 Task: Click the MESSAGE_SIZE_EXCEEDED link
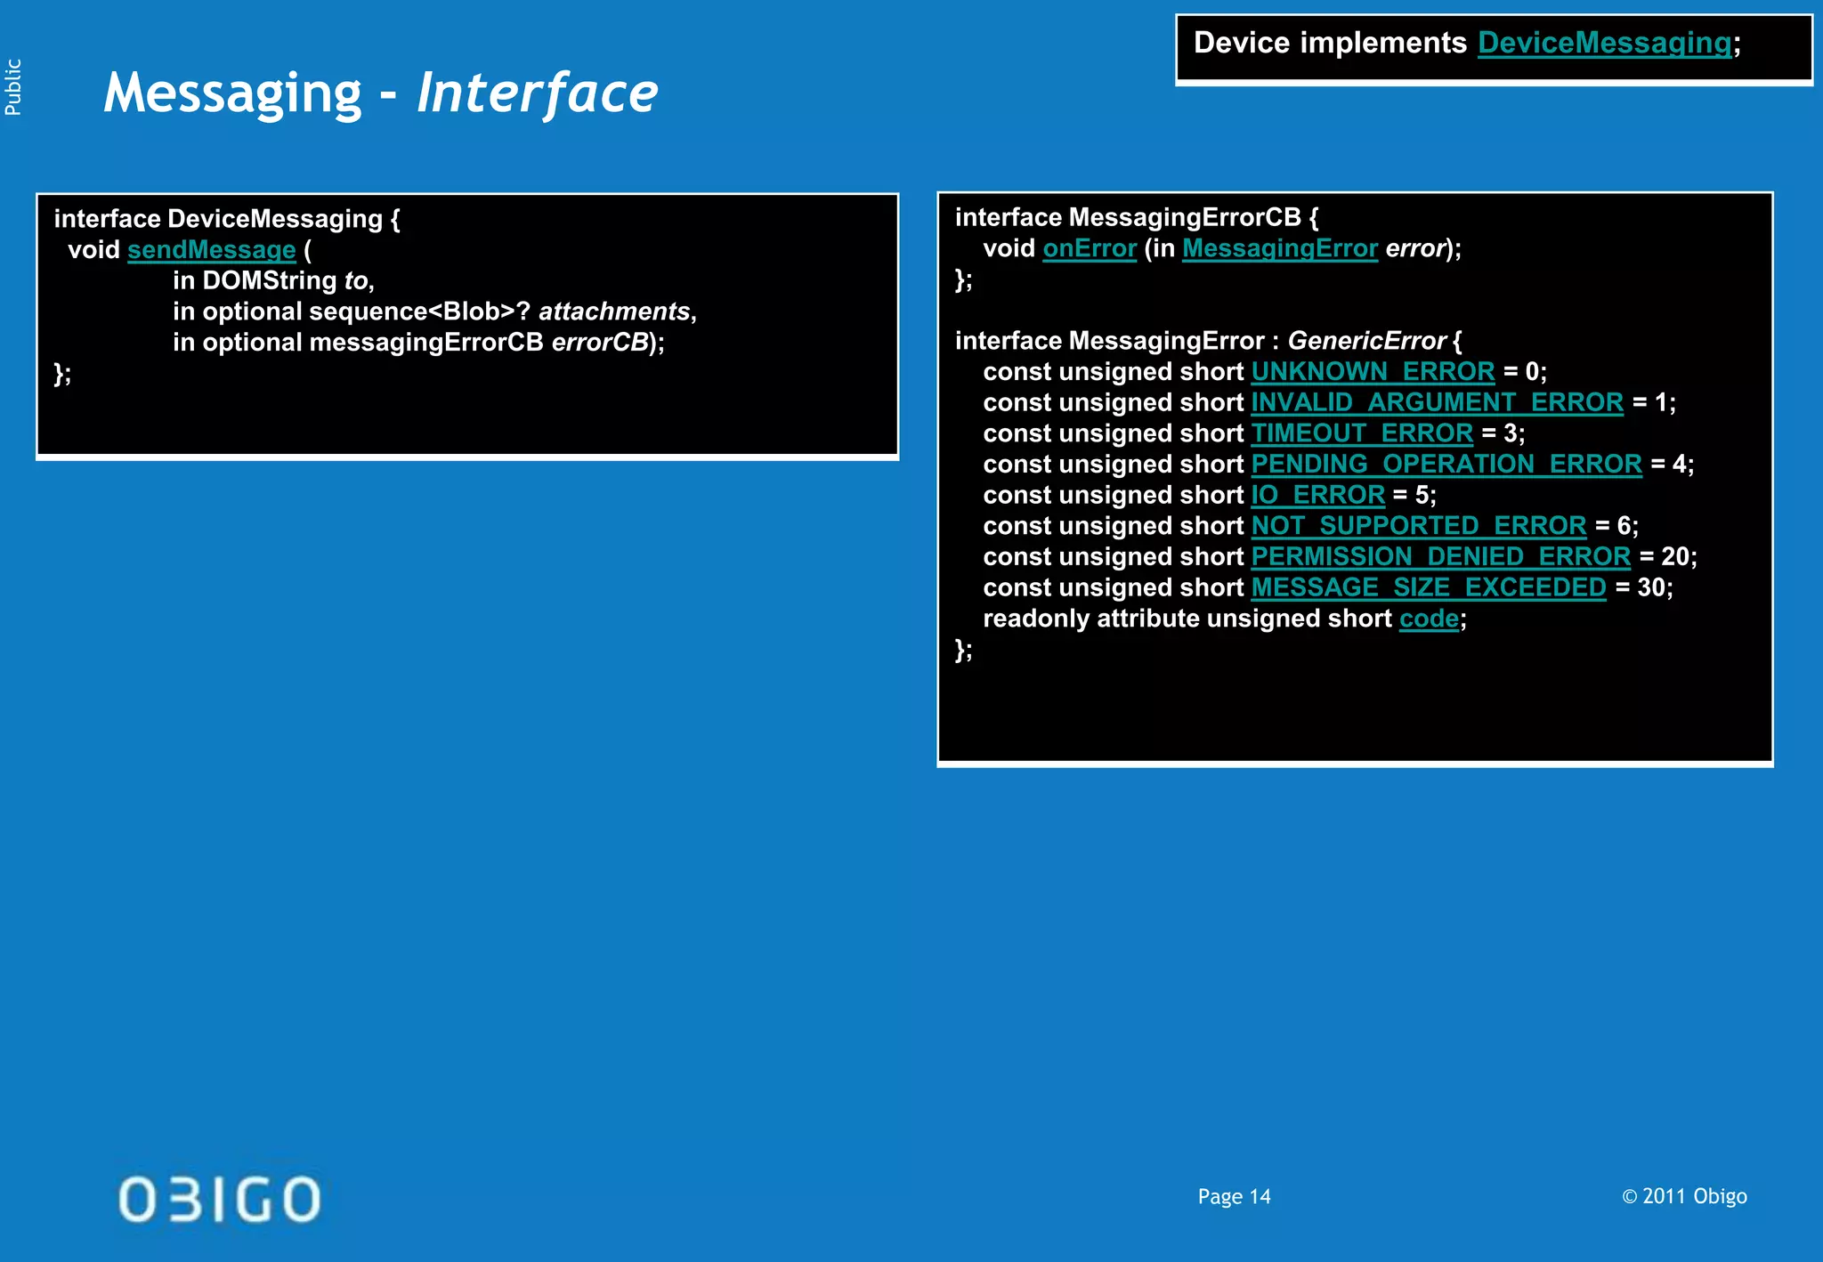tap(1429, 587)
